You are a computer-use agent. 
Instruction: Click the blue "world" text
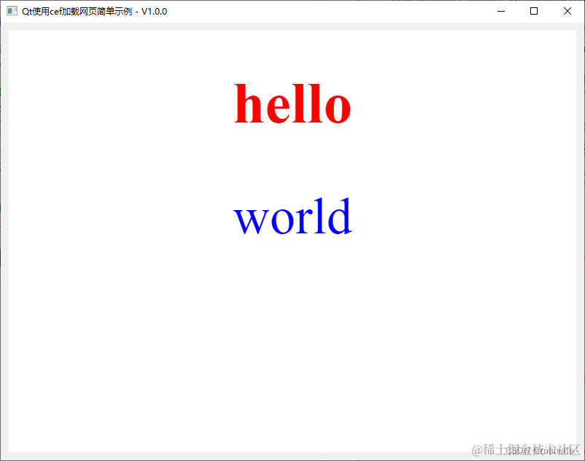click(292, 216)
